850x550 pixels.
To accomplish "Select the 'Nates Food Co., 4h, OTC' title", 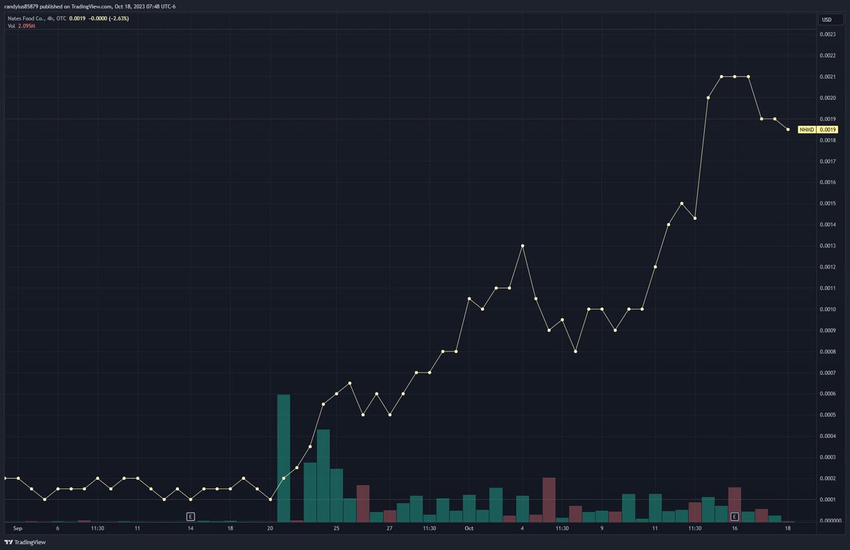I will [35, 18].
